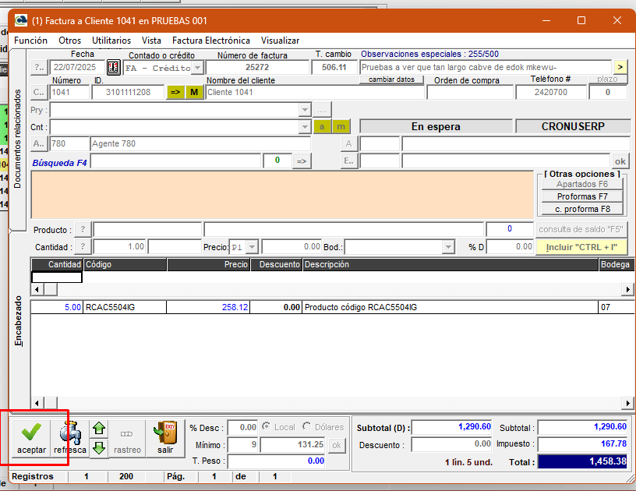Image resolution: width=636 pixels, height=491 pixels.
Task: Click the Búsqueda F4 search input field
Action: [x=175, y=161]
